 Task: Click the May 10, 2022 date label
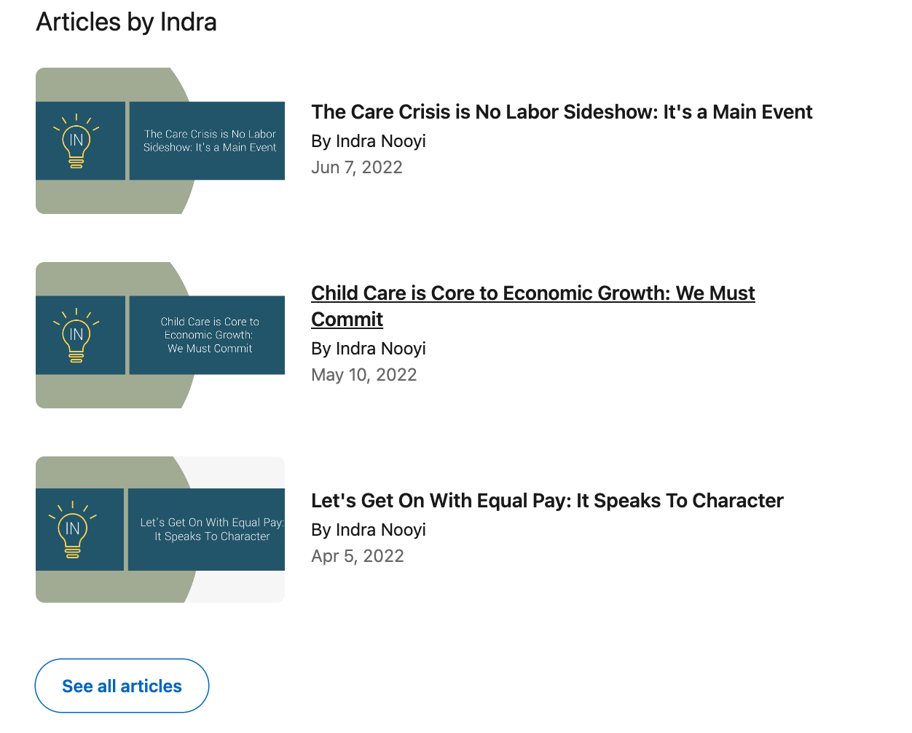[x=363, y=375]
